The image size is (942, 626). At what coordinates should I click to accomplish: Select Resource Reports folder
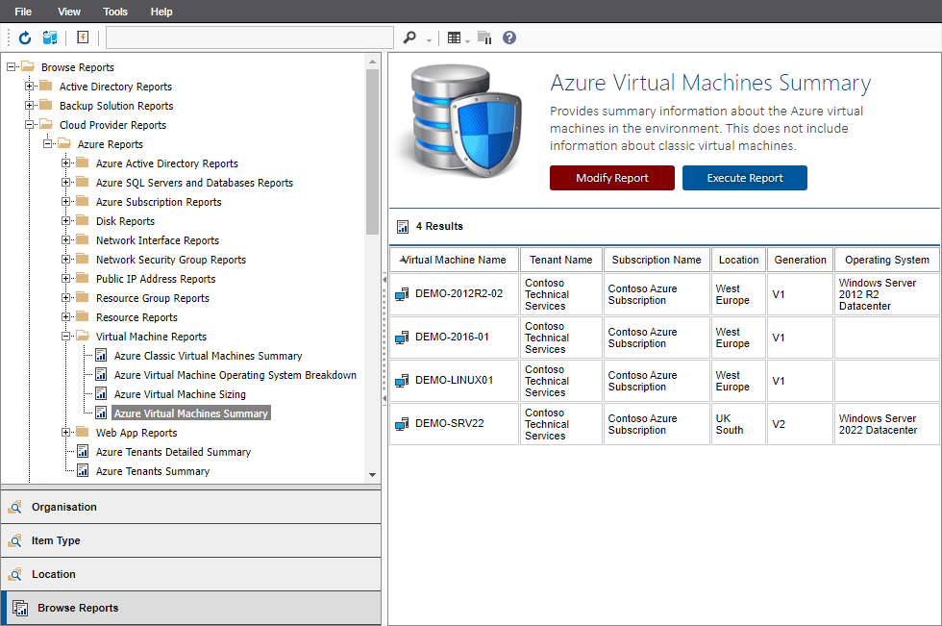pos(136,317)
